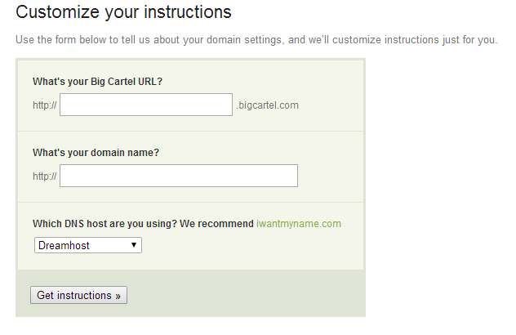Select the Dreamhost value in the selector

(x=64, y=245)
